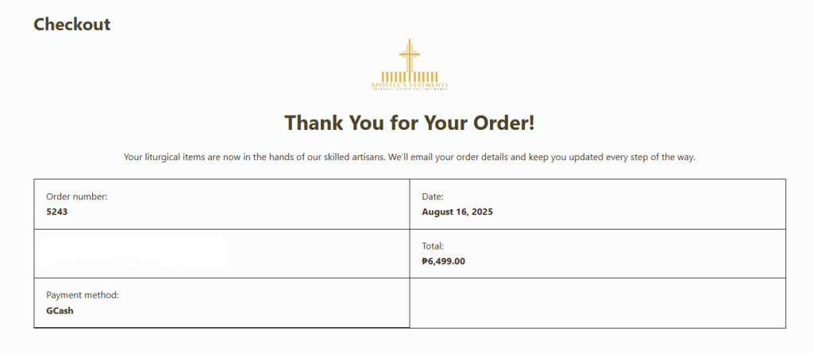Select the Total label
The height and width of the screenshot is (354, 813).
coord(433,246)
